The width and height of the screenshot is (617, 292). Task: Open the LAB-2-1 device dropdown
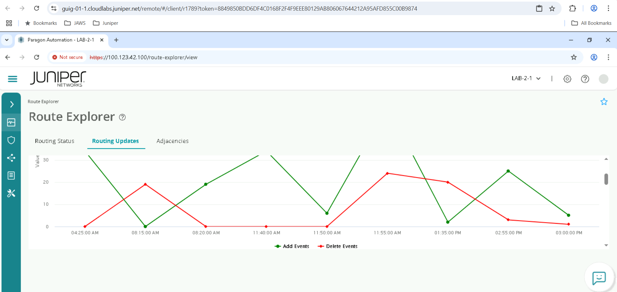pyautogui.click(x=526, y=78)
